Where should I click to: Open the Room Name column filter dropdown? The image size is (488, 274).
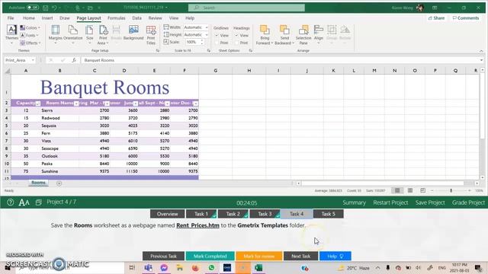(x=76, y=104)
